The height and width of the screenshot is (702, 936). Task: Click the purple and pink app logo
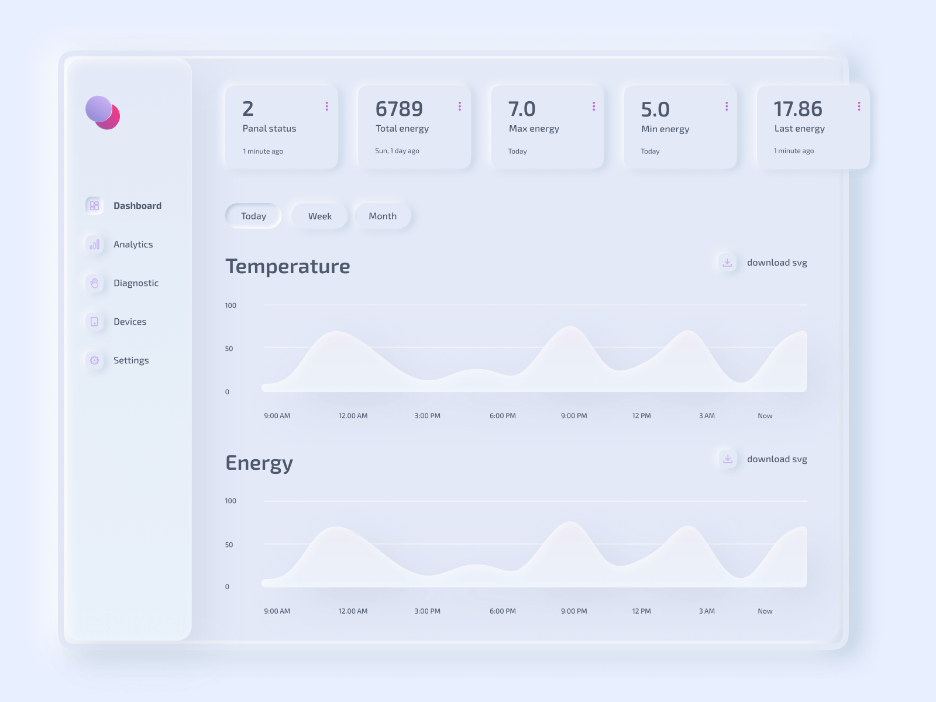tap(103, 112)
